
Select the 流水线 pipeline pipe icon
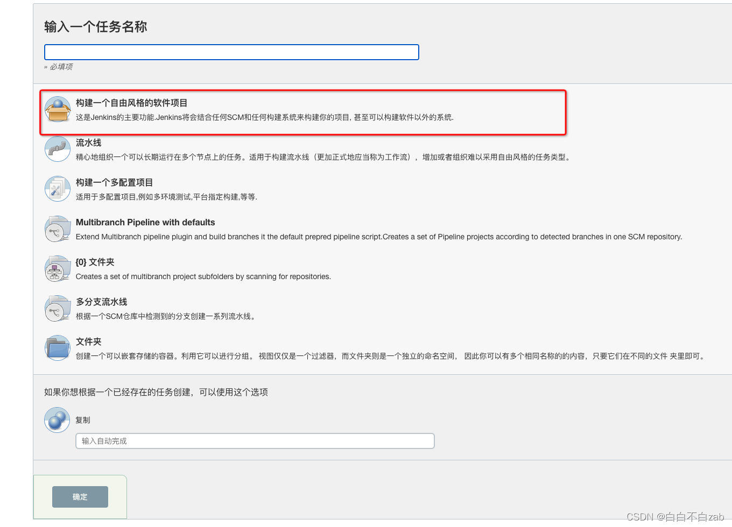[58, 149]
